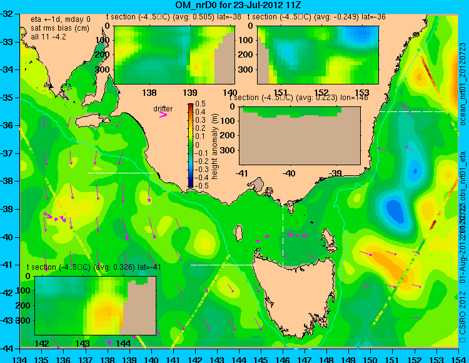Click the '01-Aug-2012' date side label

pyautogui.click(x=462, y=263)
